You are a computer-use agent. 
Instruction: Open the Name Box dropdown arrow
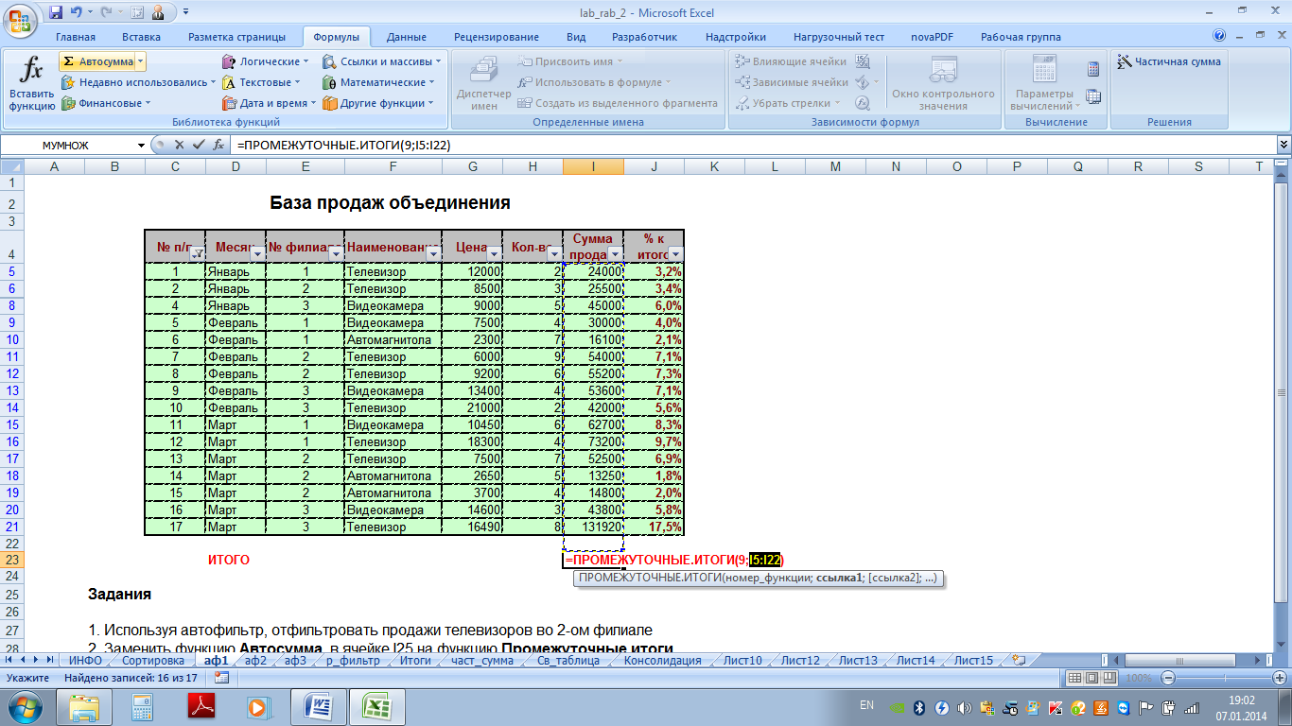[x=142, y=146]
